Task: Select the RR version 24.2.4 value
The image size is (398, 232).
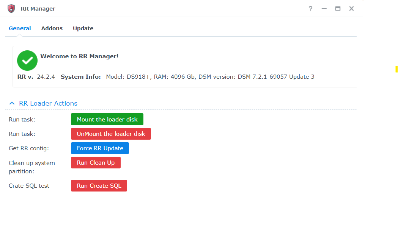Action: [x=46, y=77]
